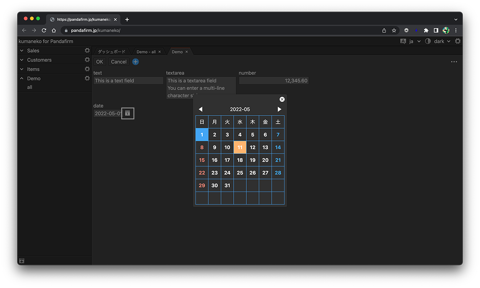Screen dimensions: 480x288
Task: Expand the Items section in sidebar
Action: click(x=22, y=69)
